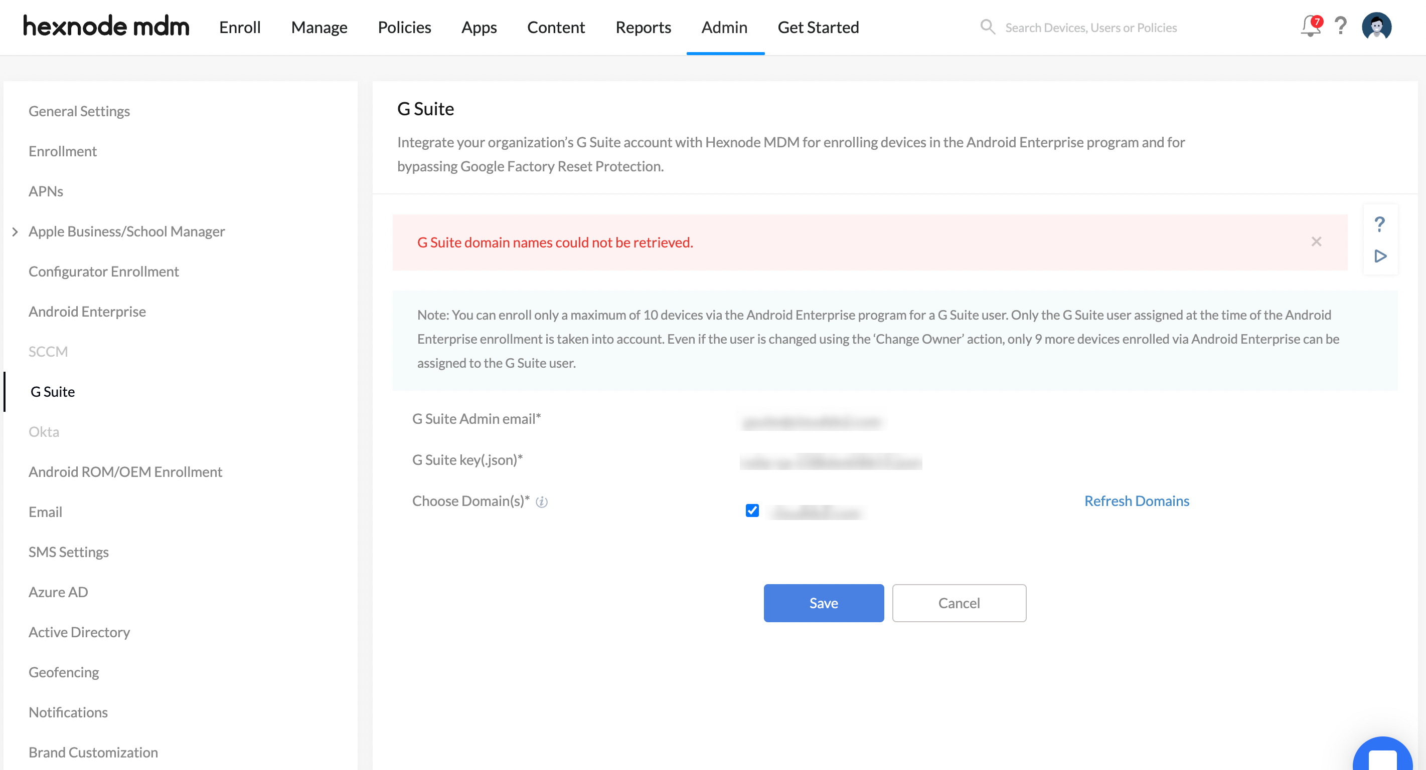The height and width of the screenshot is (770, 1426).
Task: Select G Suite in sidebar
Action: pyautogui.click(x=53, y=392)
